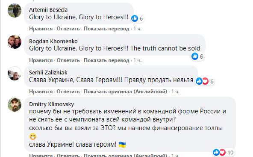Screen dimensions: 253x157
Task: Show translation of Bogdan Khomenko's comment
Action: (106, 60)
